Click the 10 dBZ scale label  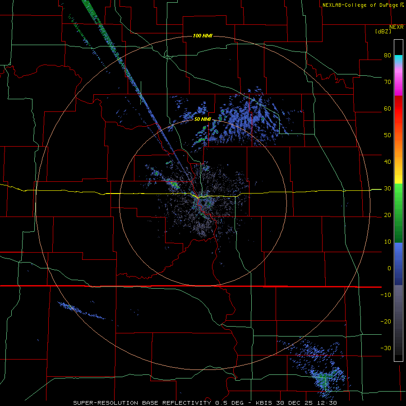[x=388, y=242]
